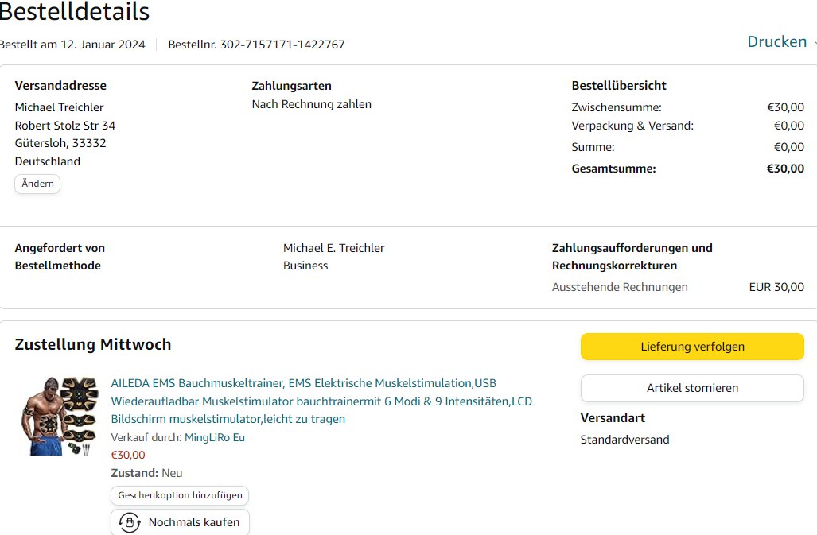Open the Drucken print link
This screenshot has width=817, height=535.
pos(776,42)
